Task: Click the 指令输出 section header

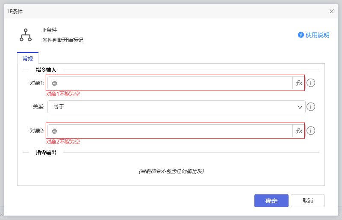Action: tap(46, 152)
